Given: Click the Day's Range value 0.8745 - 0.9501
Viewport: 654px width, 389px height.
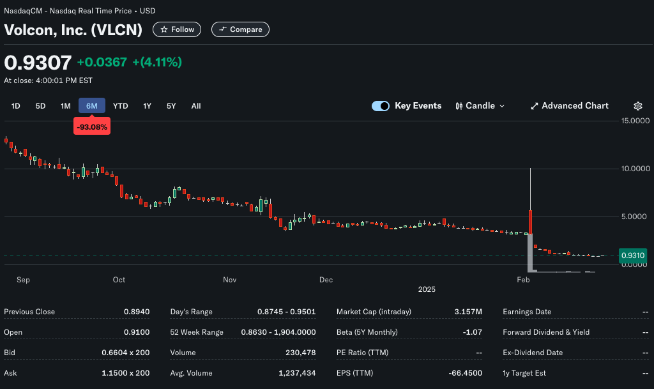Looking at the screenshot, I should click(x=287, y=312).
